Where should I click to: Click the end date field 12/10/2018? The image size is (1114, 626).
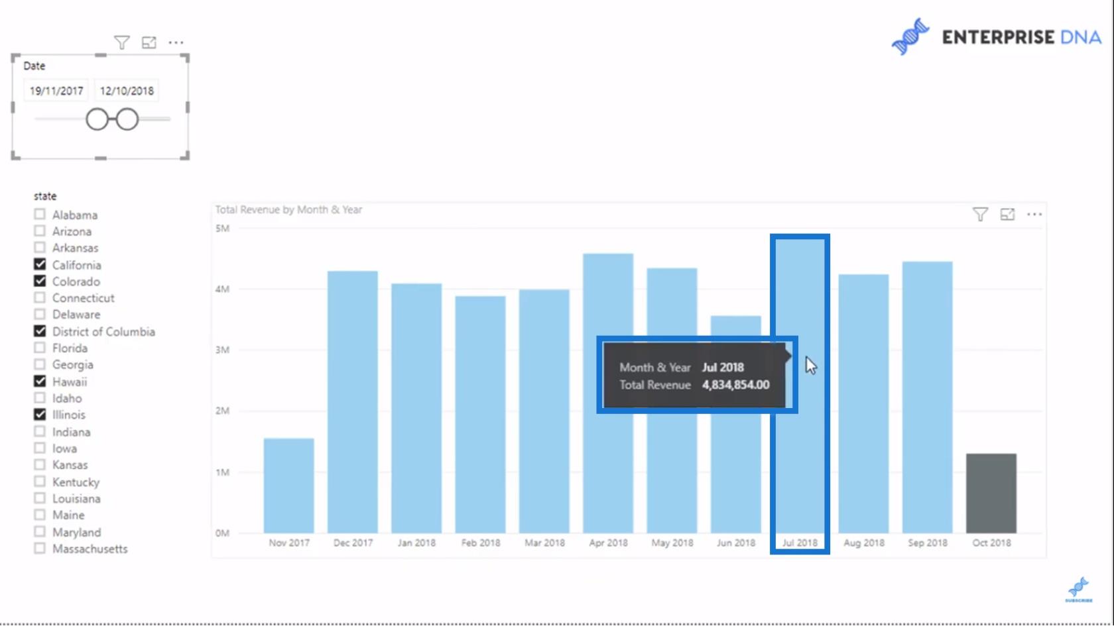coord(127,91)
